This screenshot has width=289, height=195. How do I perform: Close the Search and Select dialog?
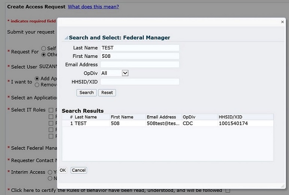[x=282, y=22]
